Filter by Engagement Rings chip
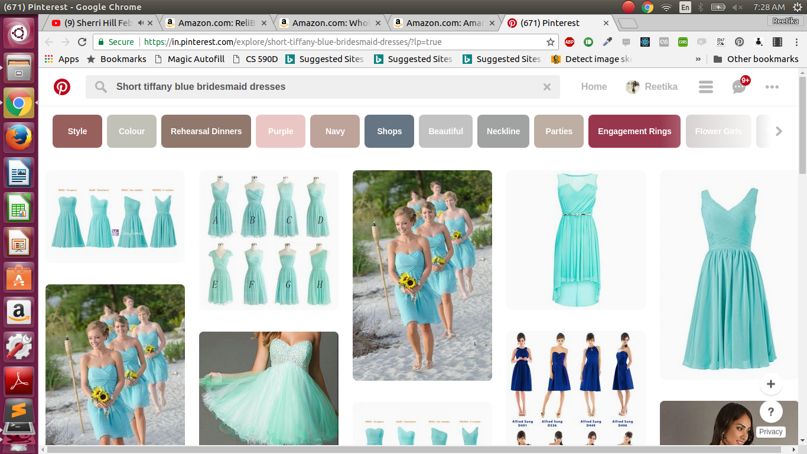Screen dimensions: 807x454 tap(634, 131)
